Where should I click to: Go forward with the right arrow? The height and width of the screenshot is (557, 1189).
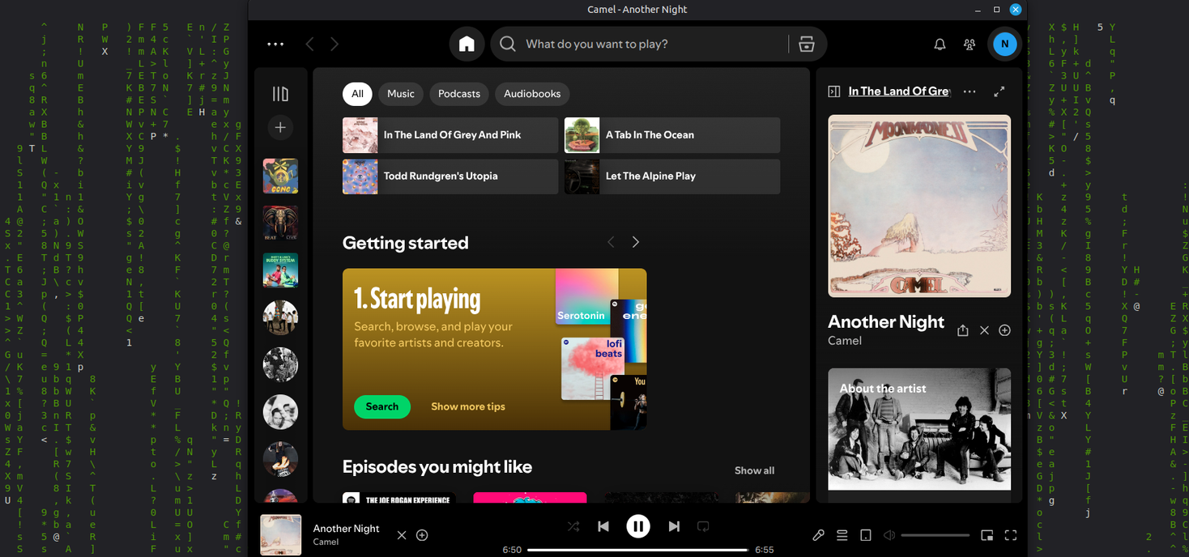335,44
